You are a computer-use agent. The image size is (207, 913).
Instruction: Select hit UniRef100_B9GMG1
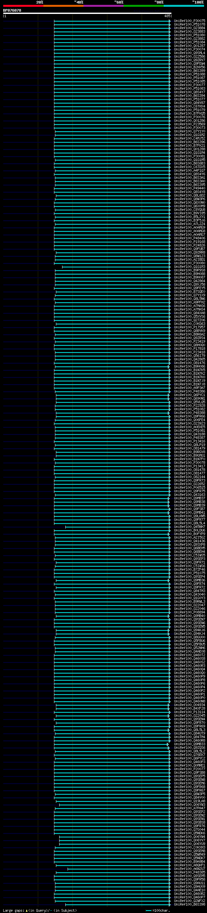pos(190,455)
